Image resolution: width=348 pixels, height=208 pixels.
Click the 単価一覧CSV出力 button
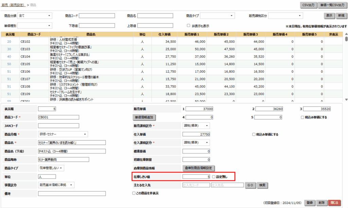[x=332, y=5]
